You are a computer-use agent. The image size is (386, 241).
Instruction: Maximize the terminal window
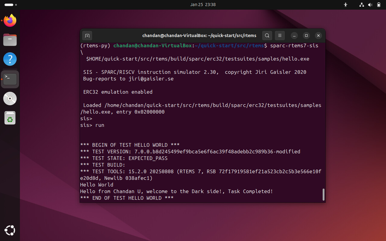306,36
